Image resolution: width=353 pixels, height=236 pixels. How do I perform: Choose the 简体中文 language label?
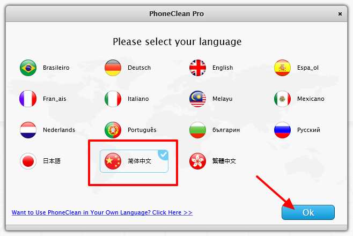click(x=139, y=161)
